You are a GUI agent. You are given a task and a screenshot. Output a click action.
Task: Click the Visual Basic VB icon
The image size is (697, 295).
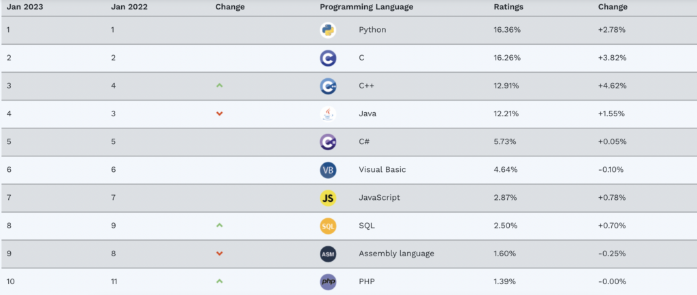point(328,170)
